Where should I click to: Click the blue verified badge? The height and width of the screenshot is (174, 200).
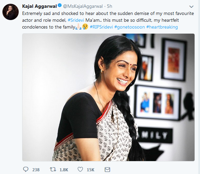(x=60, y=5)
